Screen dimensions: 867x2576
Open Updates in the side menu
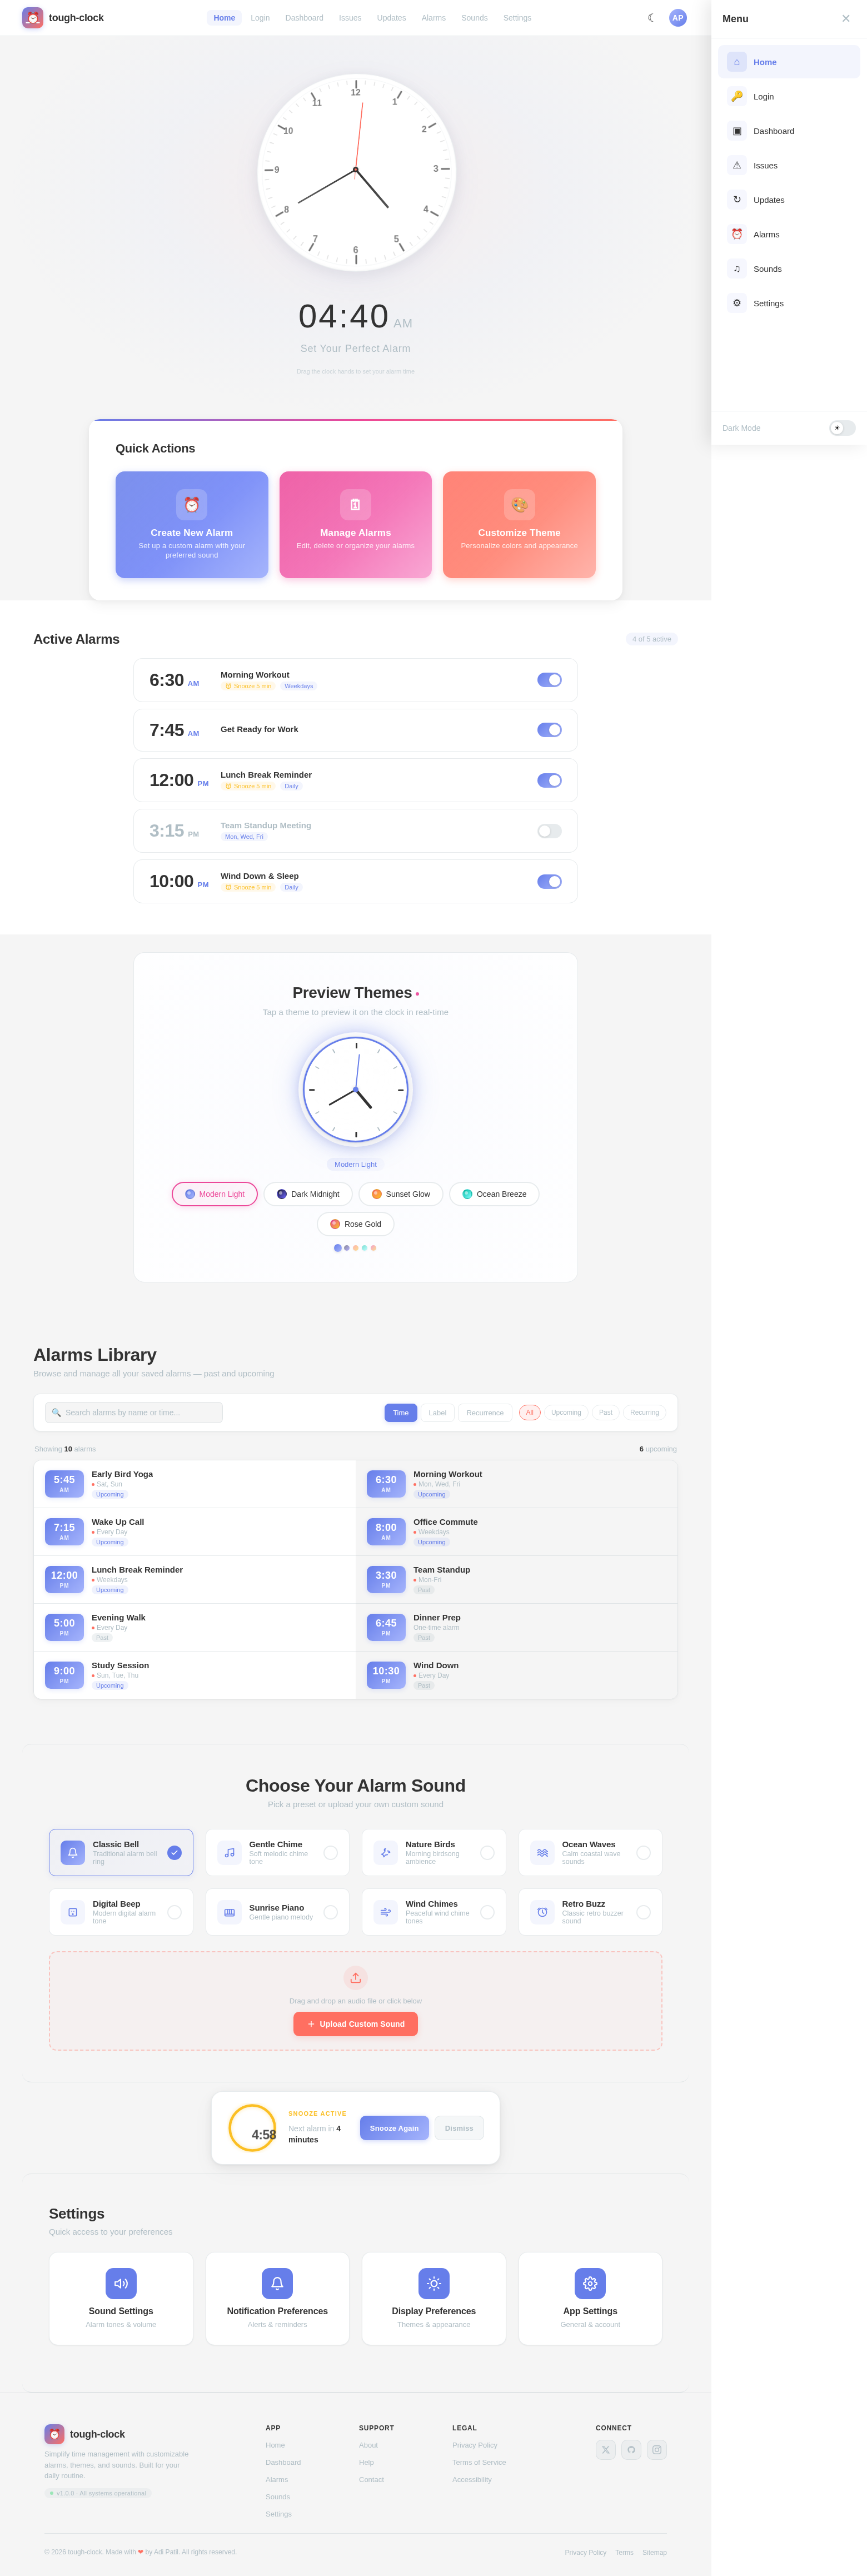[789, 200]
